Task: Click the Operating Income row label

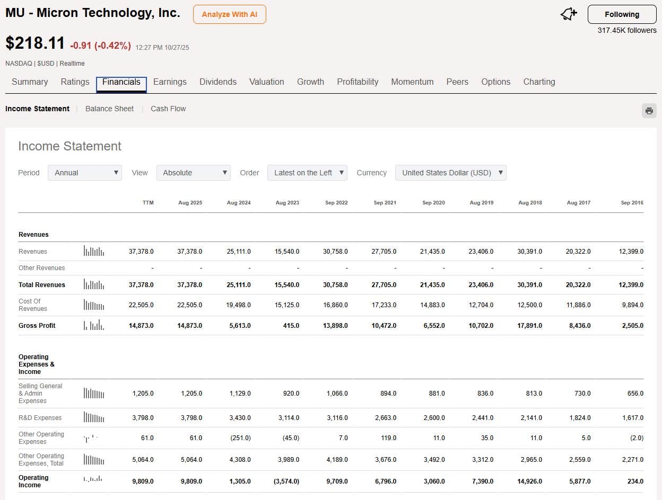Action: 33,481
